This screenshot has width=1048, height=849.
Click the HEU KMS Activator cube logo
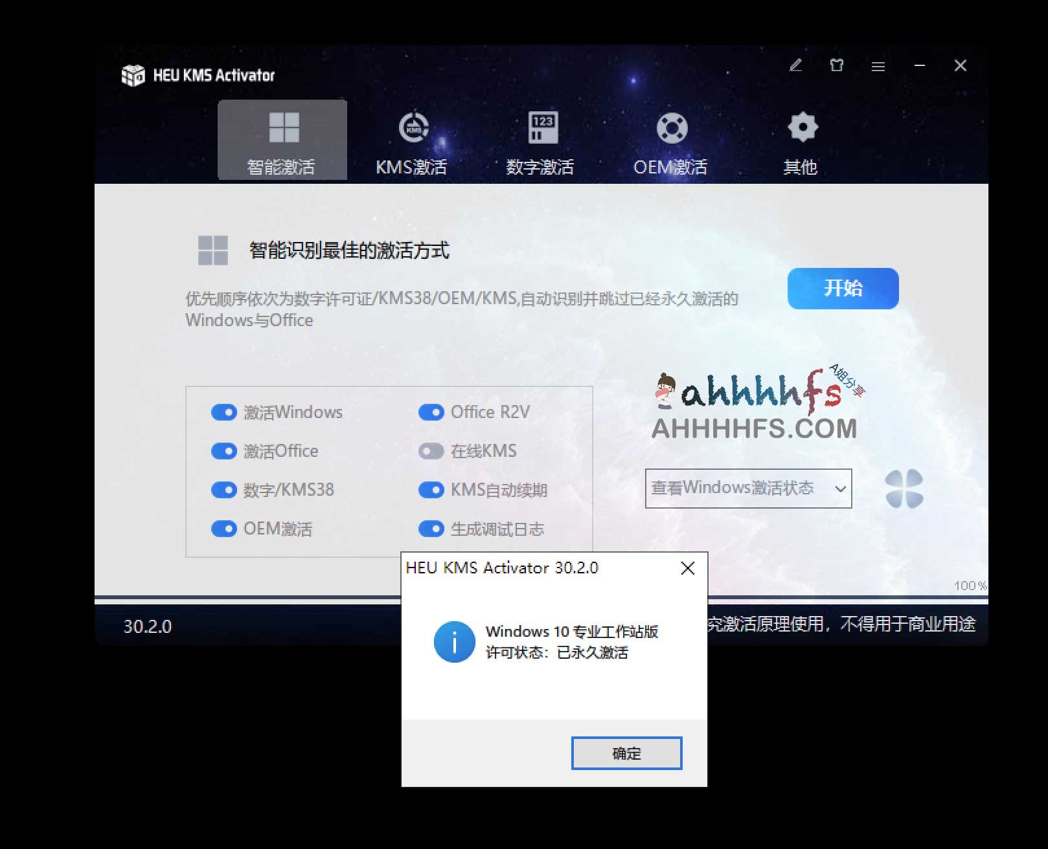132,75
